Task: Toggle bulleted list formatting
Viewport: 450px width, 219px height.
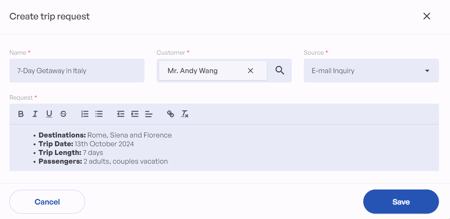Action: [99, 114]
